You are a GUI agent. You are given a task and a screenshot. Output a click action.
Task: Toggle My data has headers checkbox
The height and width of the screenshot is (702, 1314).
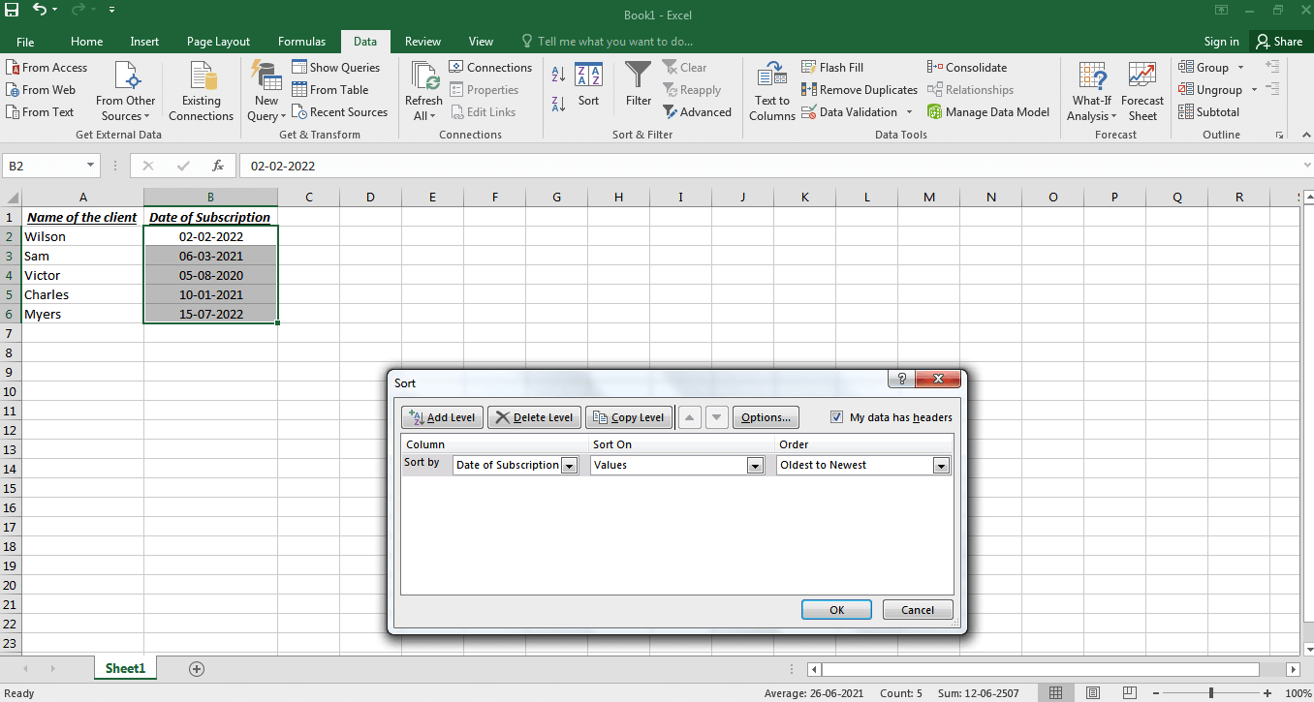tap(837, 417)
